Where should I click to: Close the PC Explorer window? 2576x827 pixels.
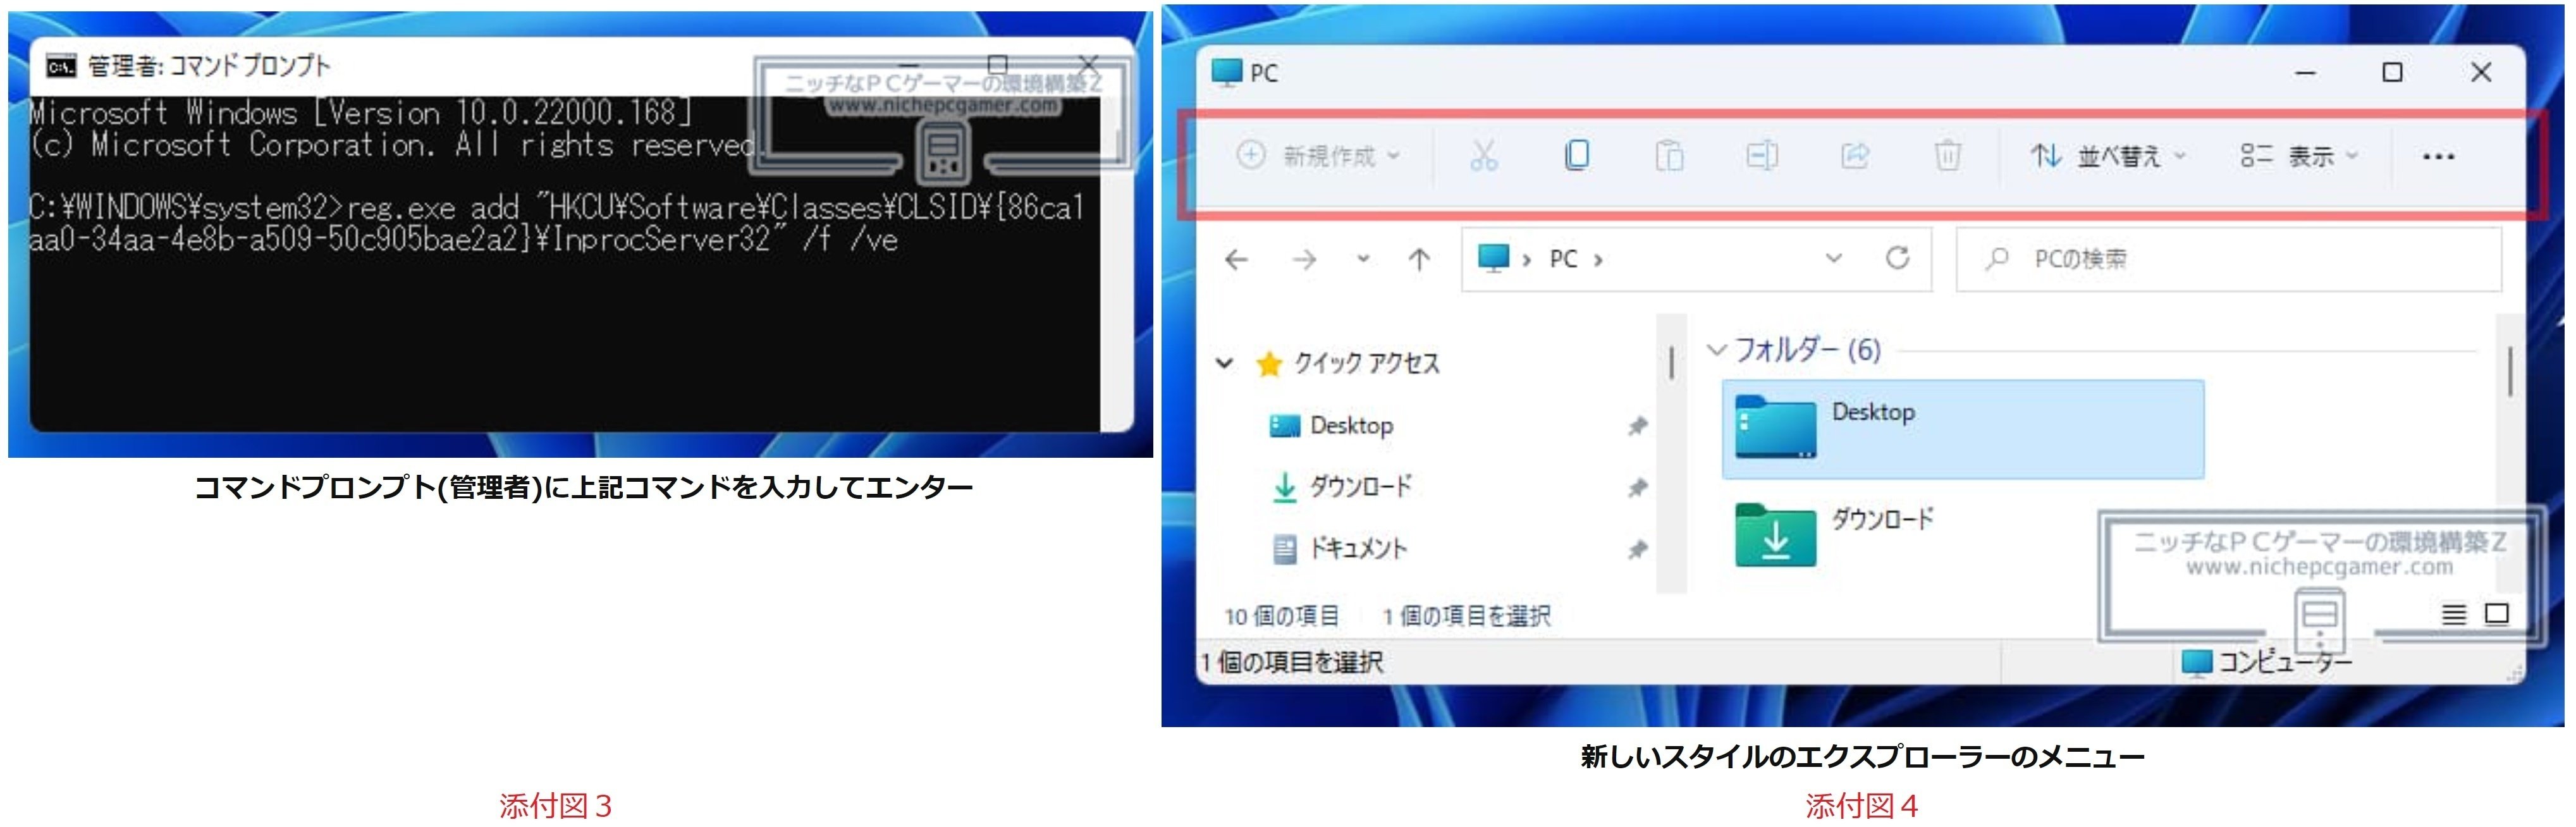(x=2480, y=73)
